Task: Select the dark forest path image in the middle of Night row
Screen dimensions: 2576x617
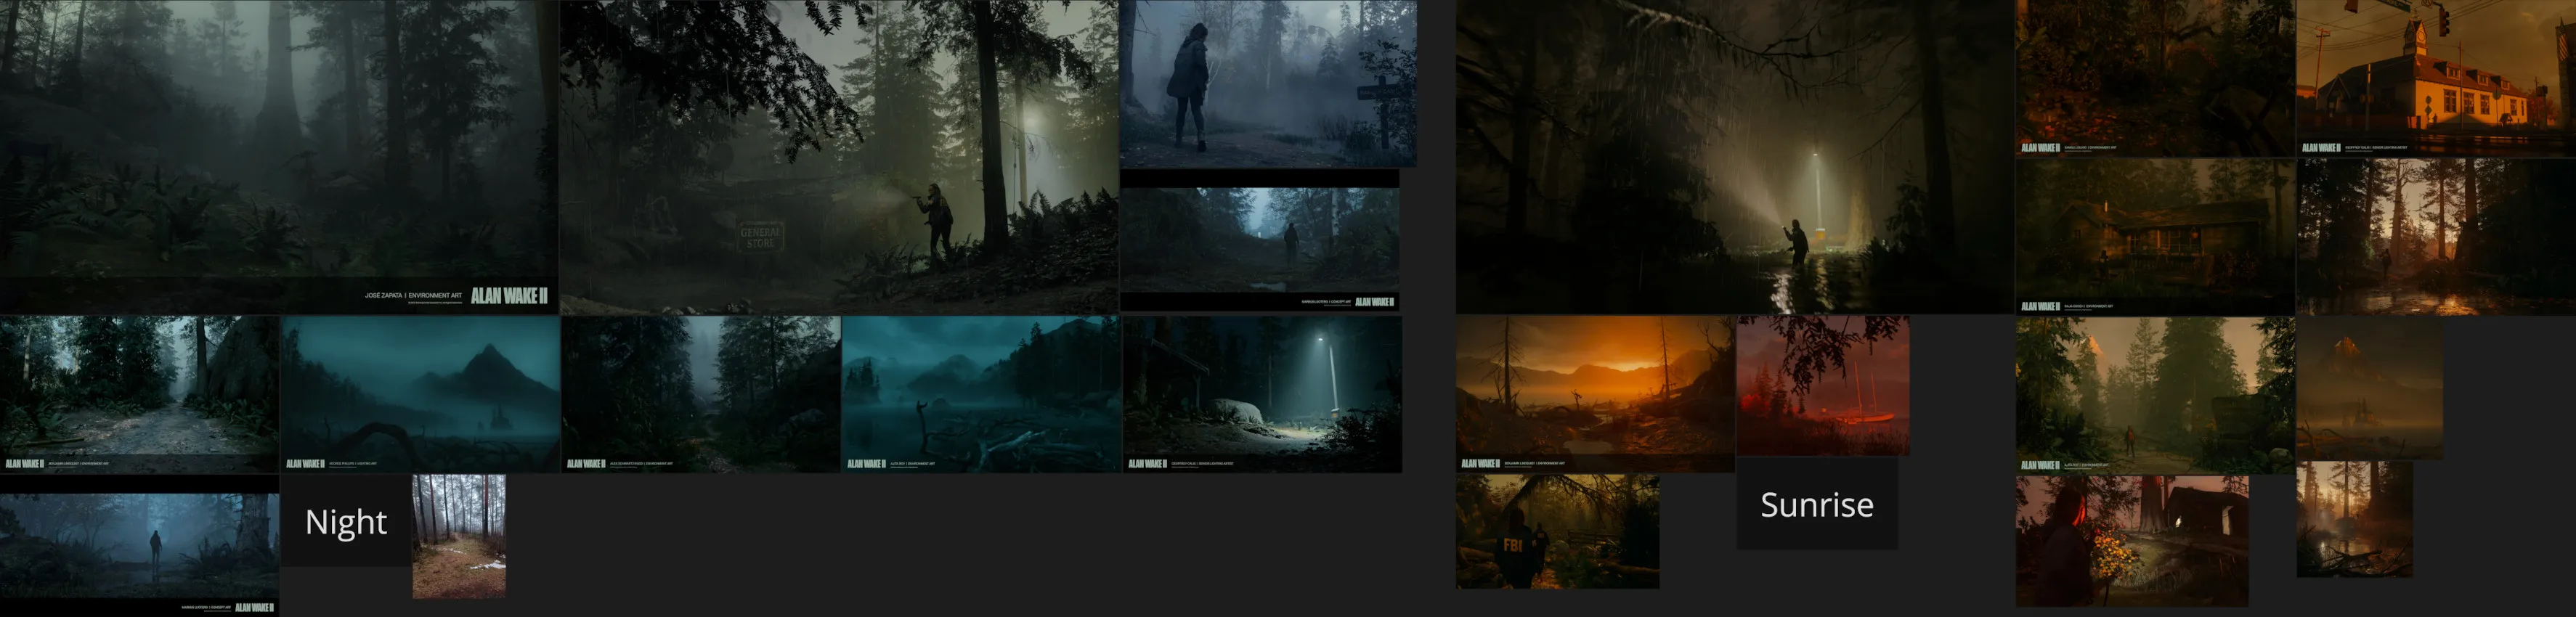Action: click(701, 394)
